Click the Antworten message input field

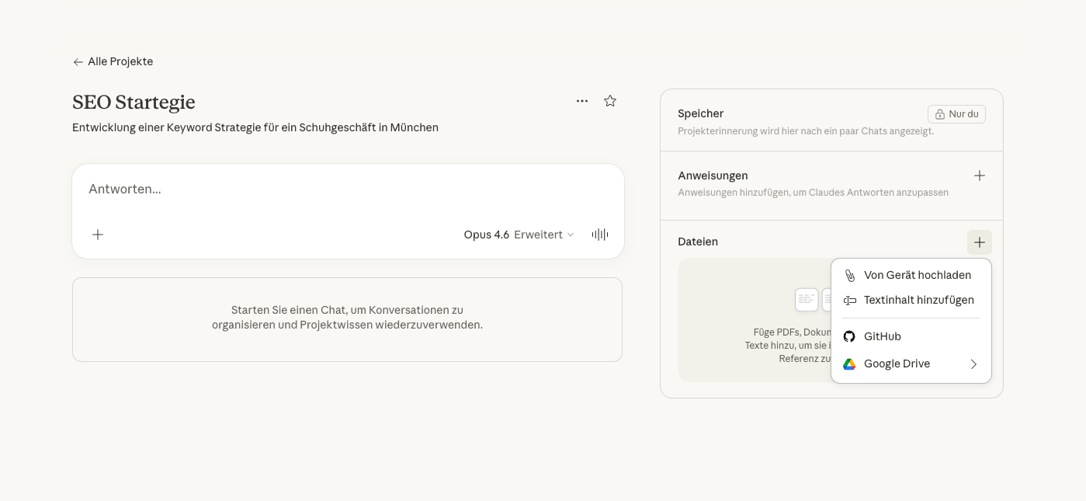tap(348, 190)
